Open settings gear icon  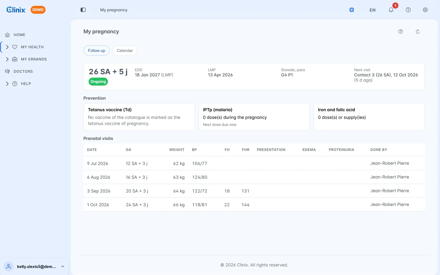click(425, 10)
